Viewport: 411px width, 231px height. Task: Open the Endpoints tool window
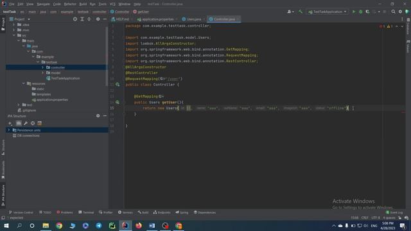[x=162, y=212]
